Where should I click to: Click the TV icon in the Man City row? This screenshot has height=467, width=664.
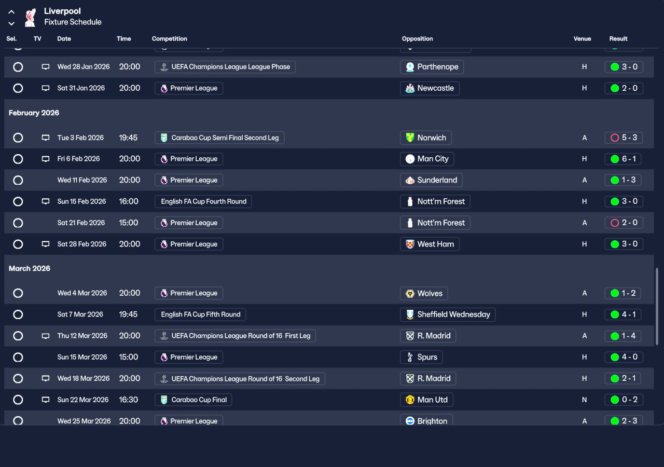(46, 159)
